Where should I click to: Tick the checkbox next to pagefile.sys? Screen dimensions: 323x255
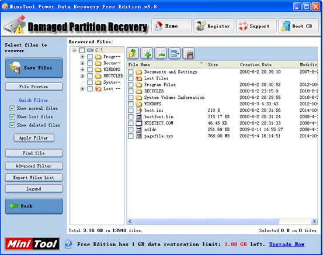(x=131, y=136)
